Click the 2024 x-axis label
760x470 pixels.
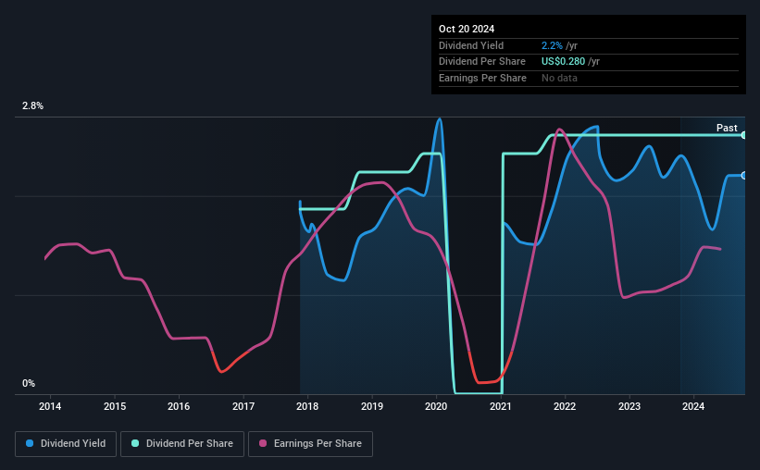tap(693, 406)
